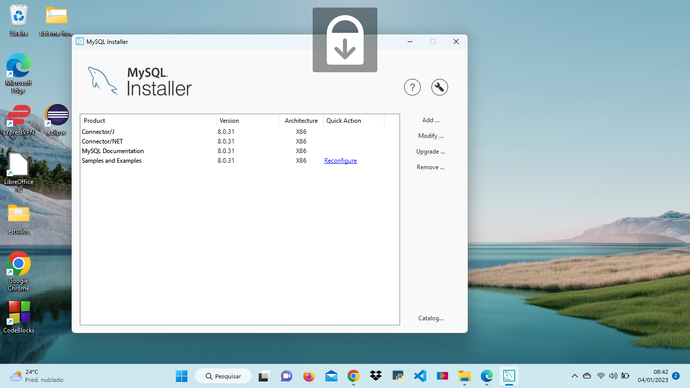Click X86 architecture cell for MySQL Documentation

(x=301, y=151)
